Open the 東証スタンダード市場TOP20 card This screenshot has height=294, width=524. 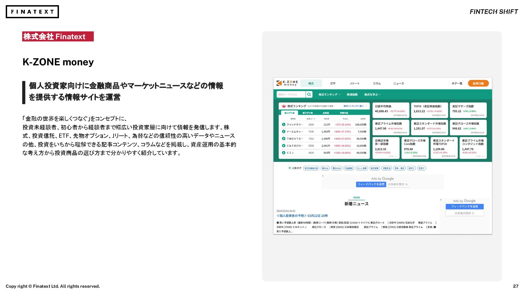tap(444, 148)
